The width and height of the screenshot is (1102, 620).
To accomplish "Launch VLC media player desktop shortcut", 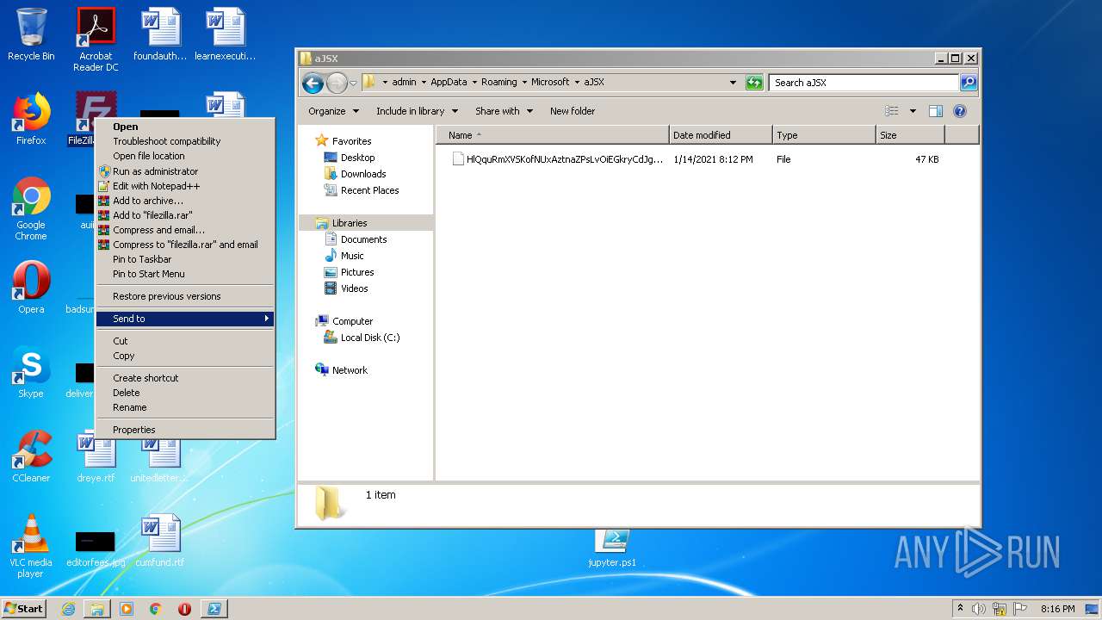I will click(31, 546).
